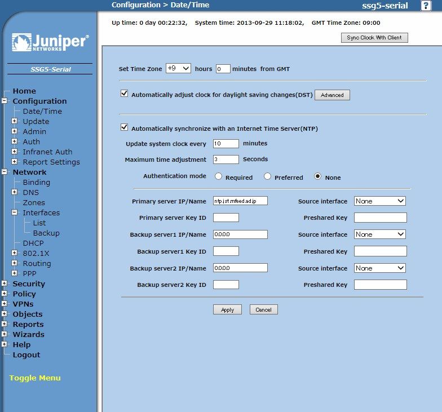This screenshot has width=442, height=412.
Task: Expand the Objects menu node
Action: [x=5, y=313]
